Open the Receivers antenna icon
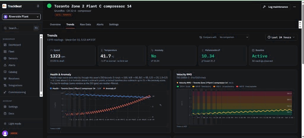304x138 pixels. [5, 79]
